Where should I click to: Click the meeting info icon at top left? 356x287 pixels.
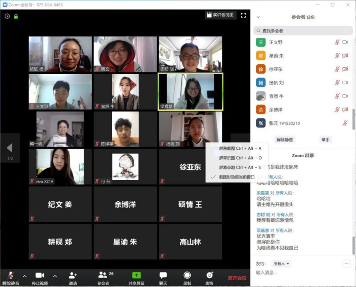(x=7, y=16)
